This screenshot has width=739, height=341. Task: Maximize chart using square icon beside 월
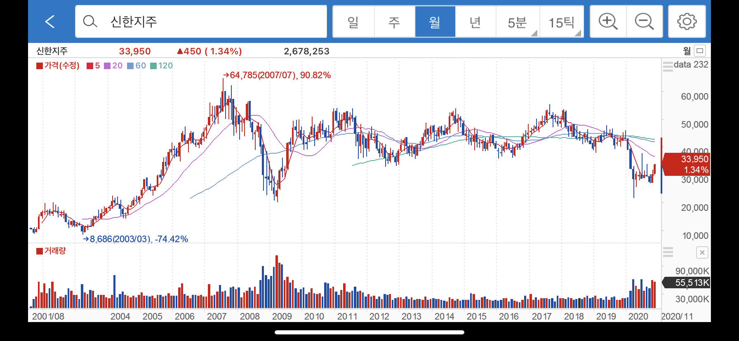click(x=700, y=51)
